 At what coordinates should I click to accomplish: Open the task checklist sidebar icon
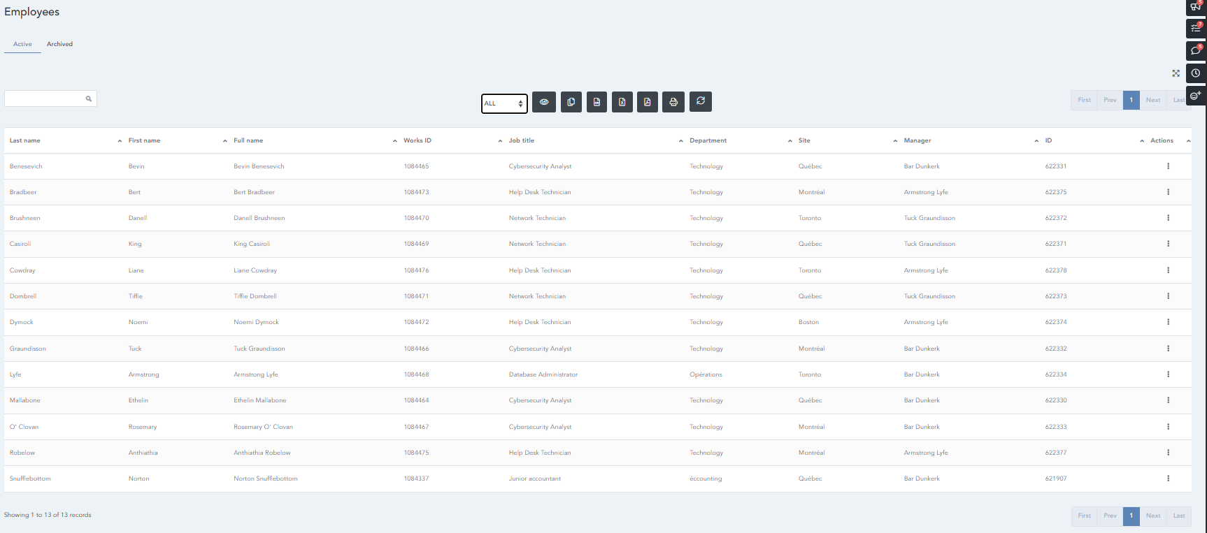tap(1196, 29)
